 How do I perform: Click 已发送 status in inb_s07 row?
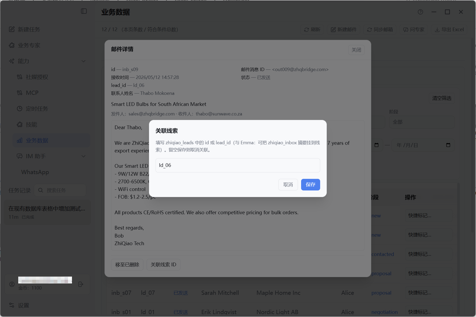coord(181,293)
